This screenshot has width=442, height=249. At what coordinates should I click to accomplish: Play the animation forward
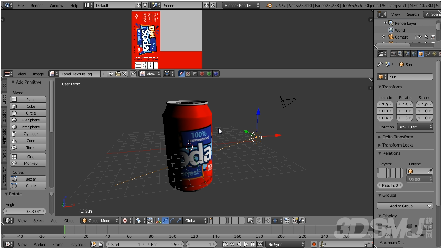point(246,244)
